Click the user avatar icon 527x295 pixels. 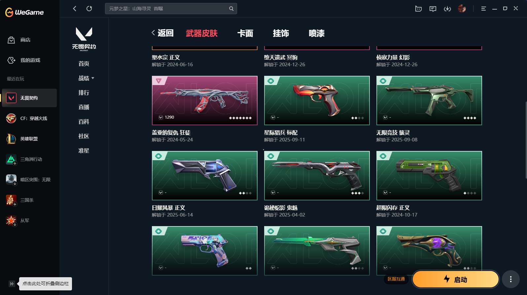coord(462,9)
